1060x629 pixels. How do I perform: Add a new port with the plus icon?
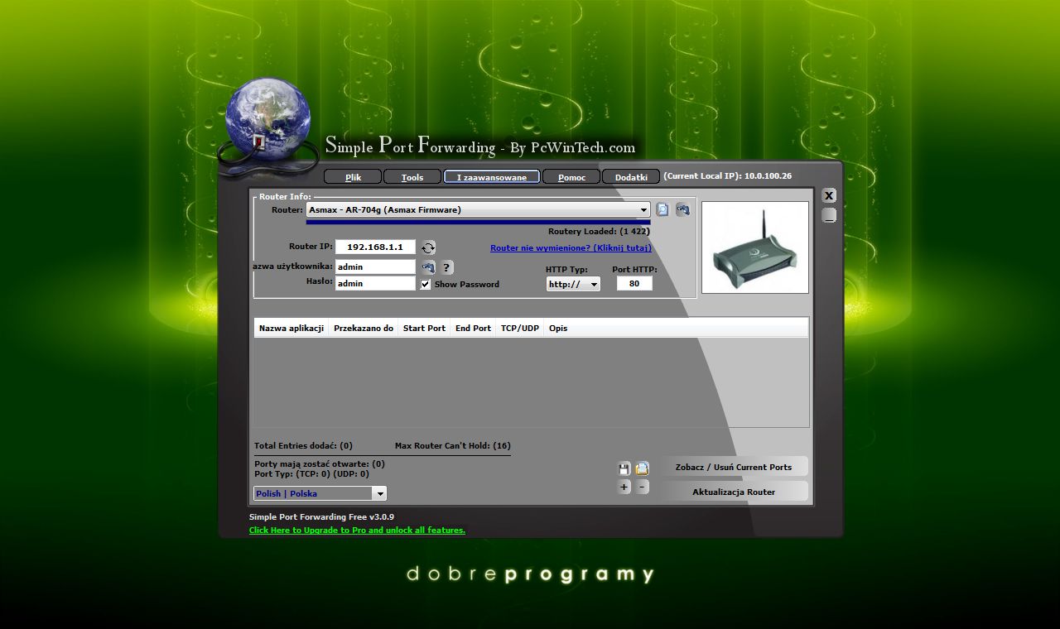tap(624, 487)
